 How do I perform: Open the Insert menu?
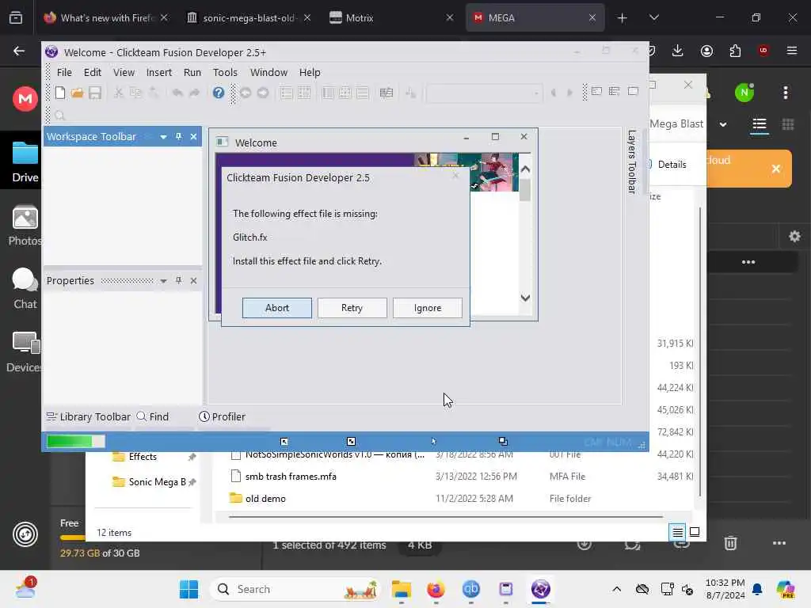coord(158,72)
